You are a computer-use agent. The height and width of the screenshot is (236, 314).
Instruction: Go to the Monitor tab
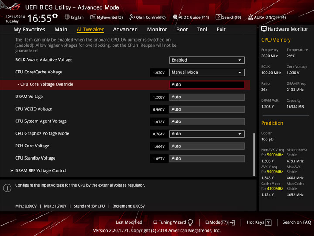pos(157,30)
